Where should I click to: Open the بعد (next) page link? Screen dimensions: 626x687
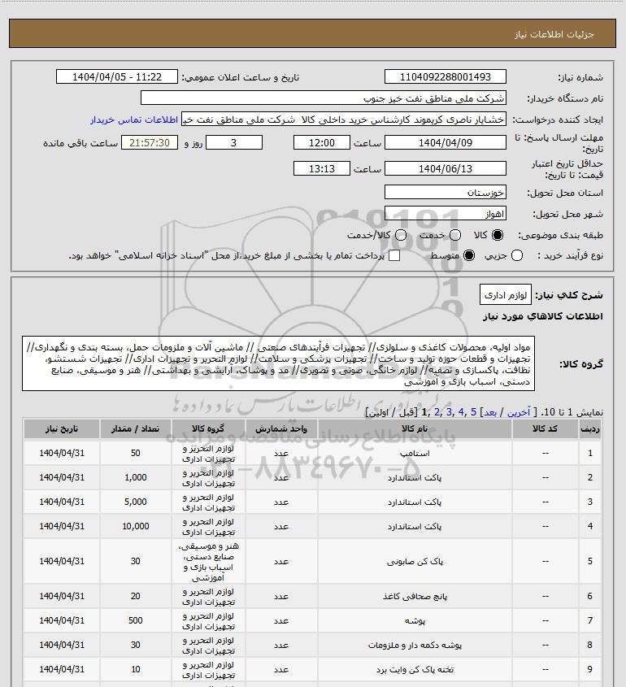click(489, 412)
